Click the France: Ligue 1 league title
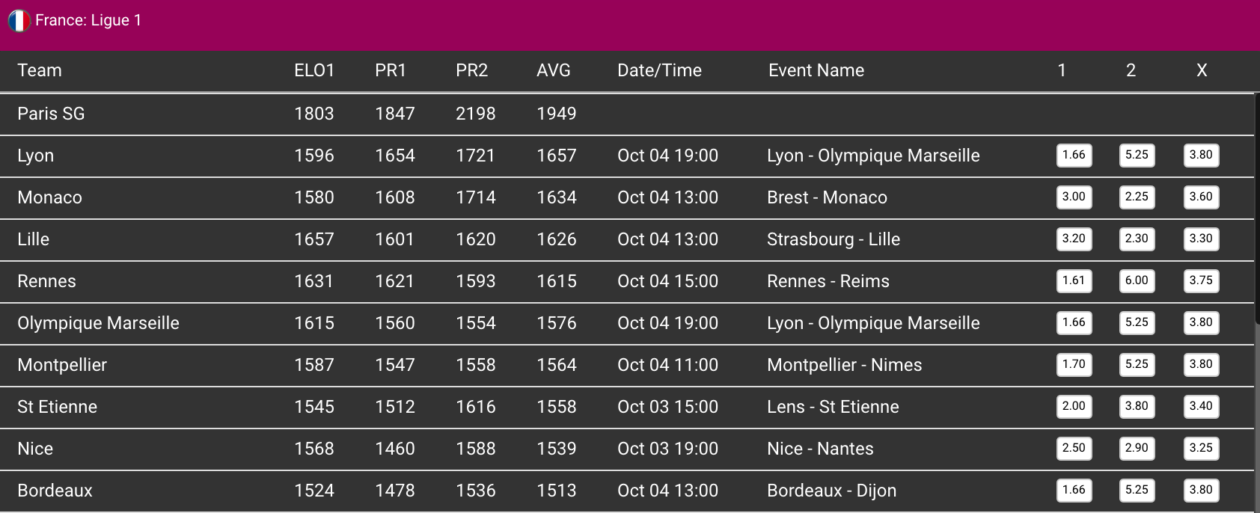Viewport: 1260px width, 513px height. coord(88,21)
